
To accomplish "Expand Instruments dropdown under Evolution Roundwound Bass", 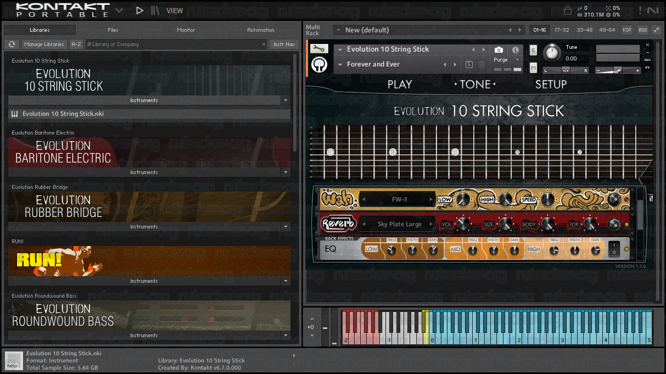I will [x=286, y=336].
